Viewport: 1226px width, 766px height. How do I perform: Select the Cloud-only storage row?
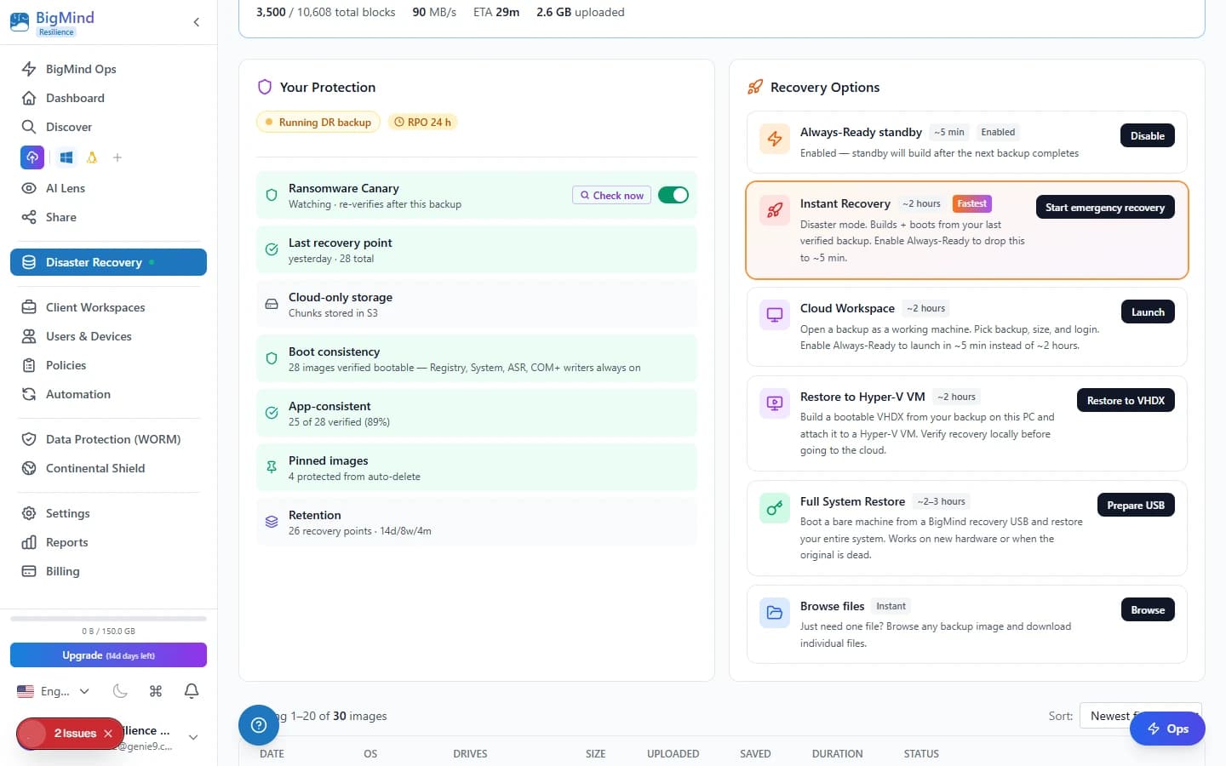tap(477, 304)
